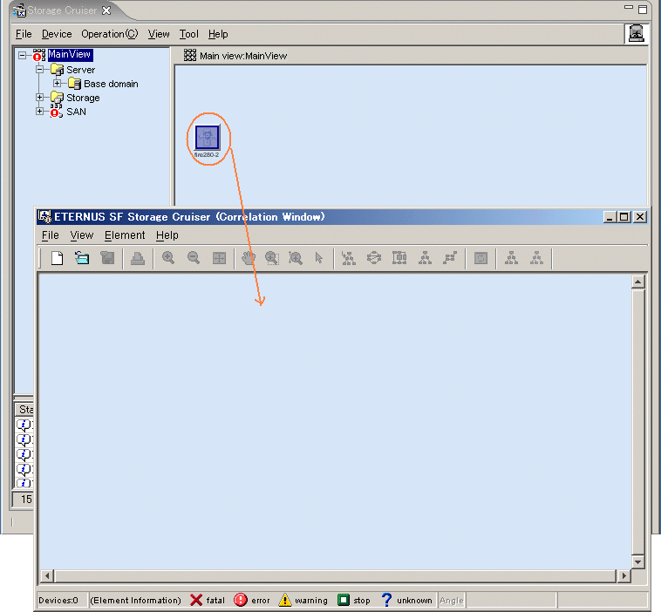Click the yellow warning triangle icon
Screen dimensions: 661x612
click(x=285, y=600)
